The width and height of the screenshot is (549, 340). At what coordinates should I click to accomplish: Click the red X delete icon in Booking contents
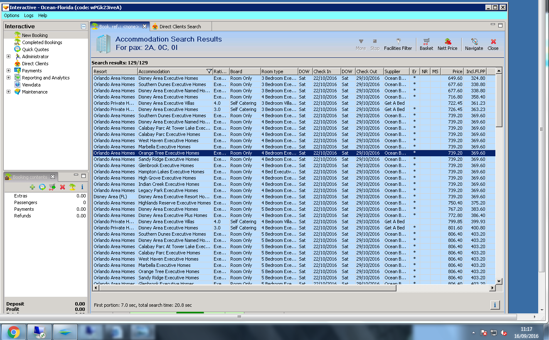(x=62, y=187)
